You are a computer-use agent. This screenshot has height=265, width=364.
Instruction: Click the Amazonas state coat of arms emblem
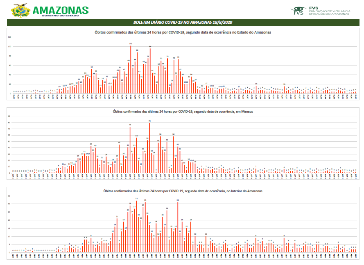point(20,10)
